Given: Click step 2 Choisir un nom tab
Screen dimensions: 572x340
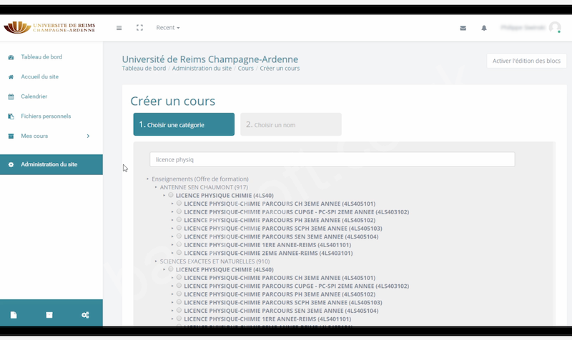Looking at the screenshot, I should coord(291,124).
